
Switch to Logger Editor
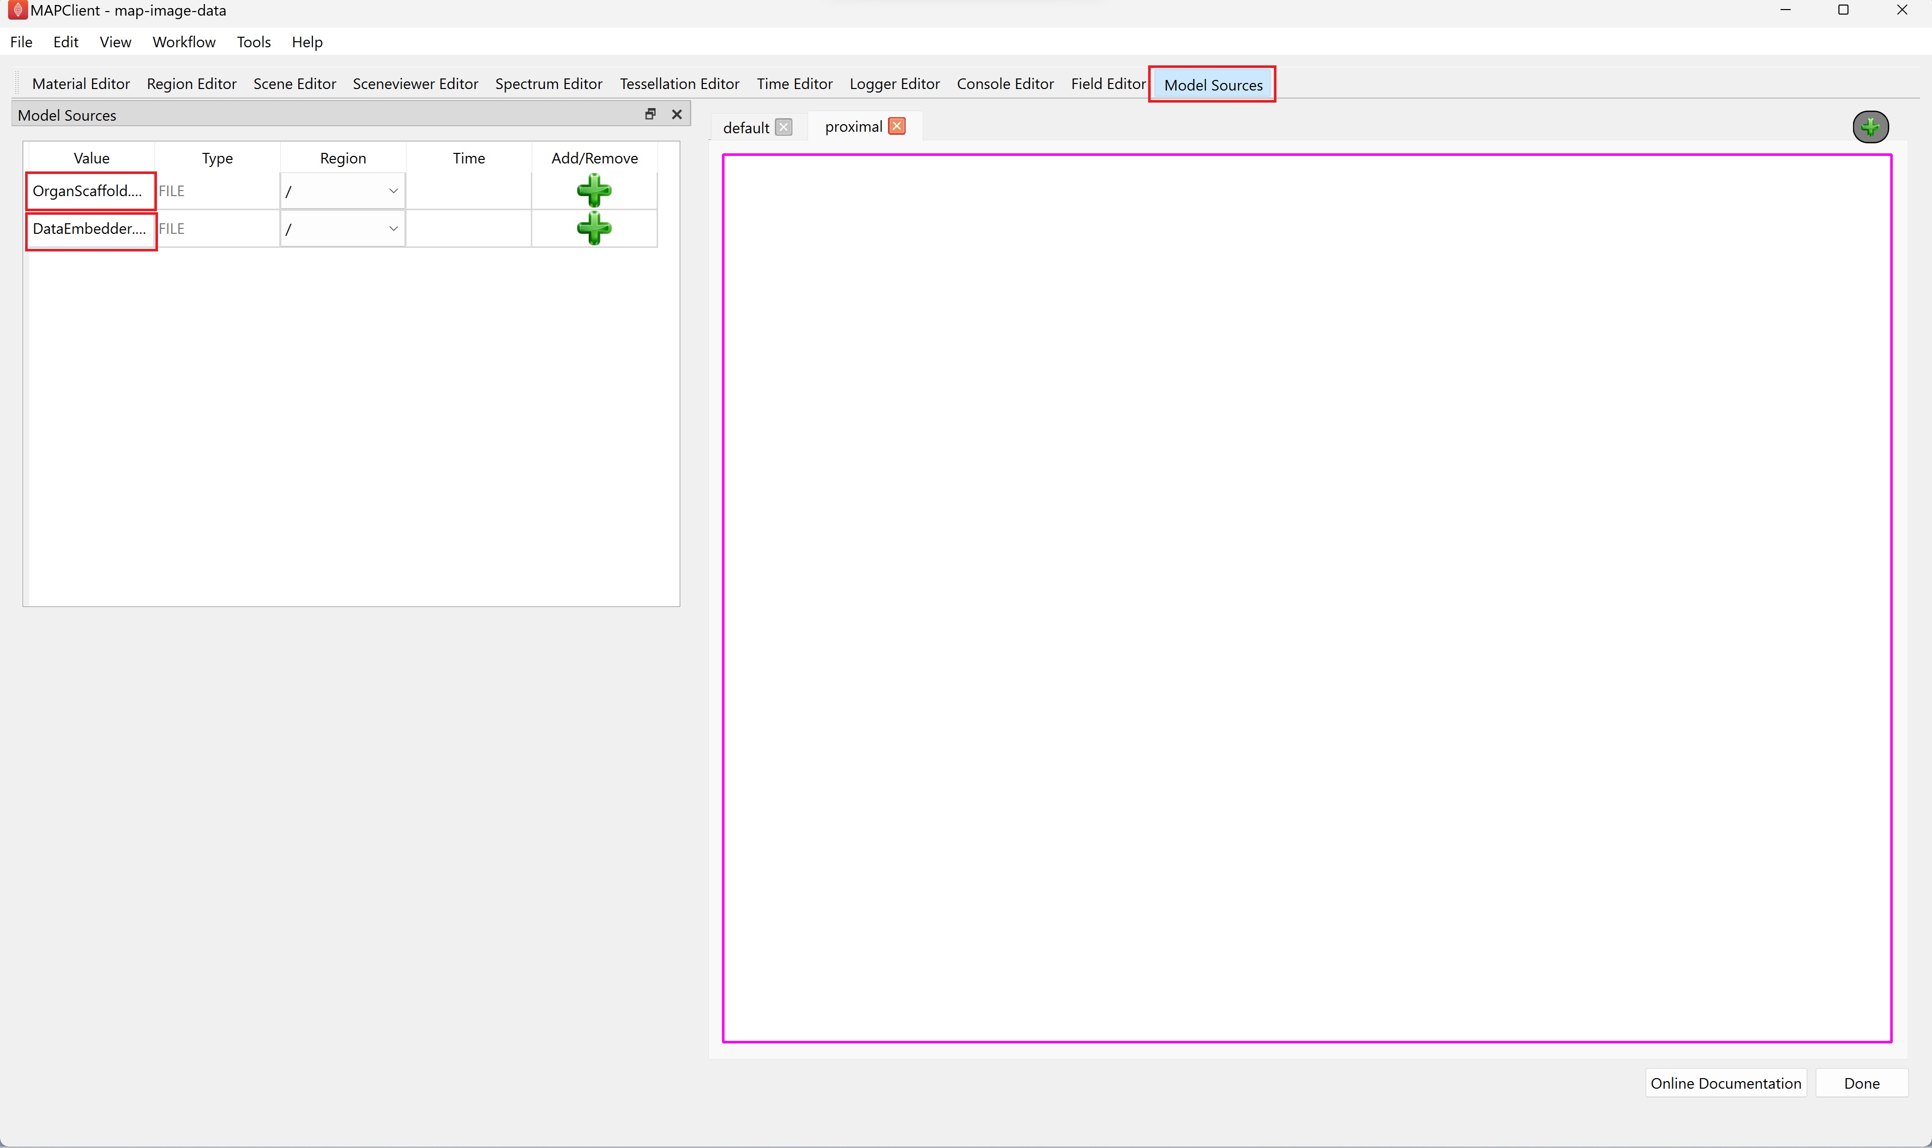click(894, 83)
